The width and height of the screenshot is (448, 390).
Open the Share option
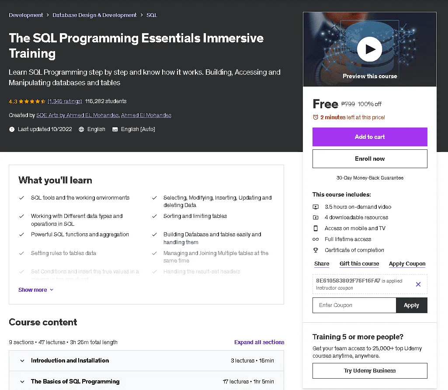(x=322, y=263)
